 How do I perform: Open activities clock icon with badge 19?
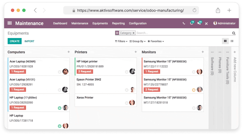[x=192, y=23]
